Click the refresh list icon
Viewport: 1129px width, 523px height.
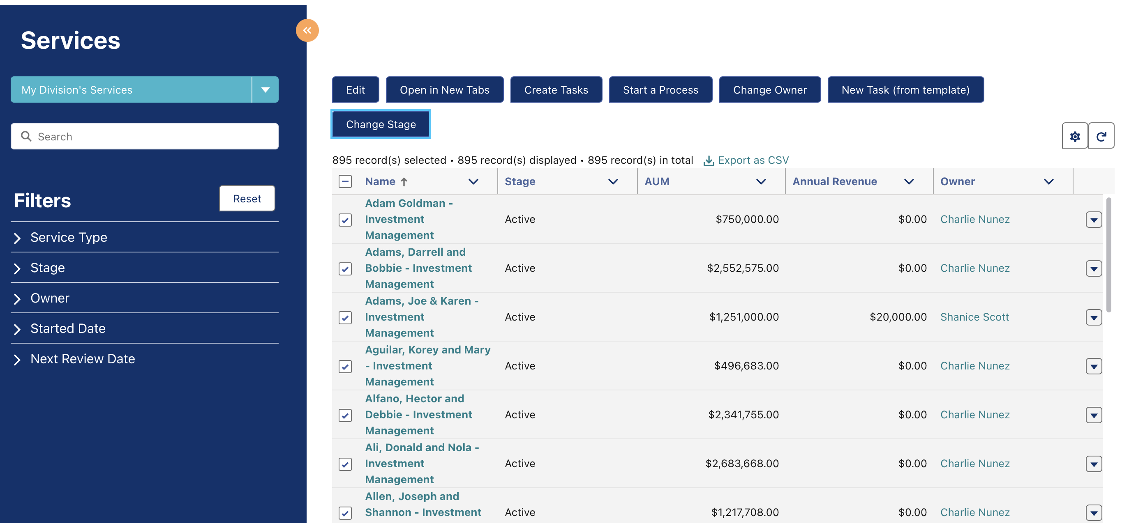(x=1101, y=136)
